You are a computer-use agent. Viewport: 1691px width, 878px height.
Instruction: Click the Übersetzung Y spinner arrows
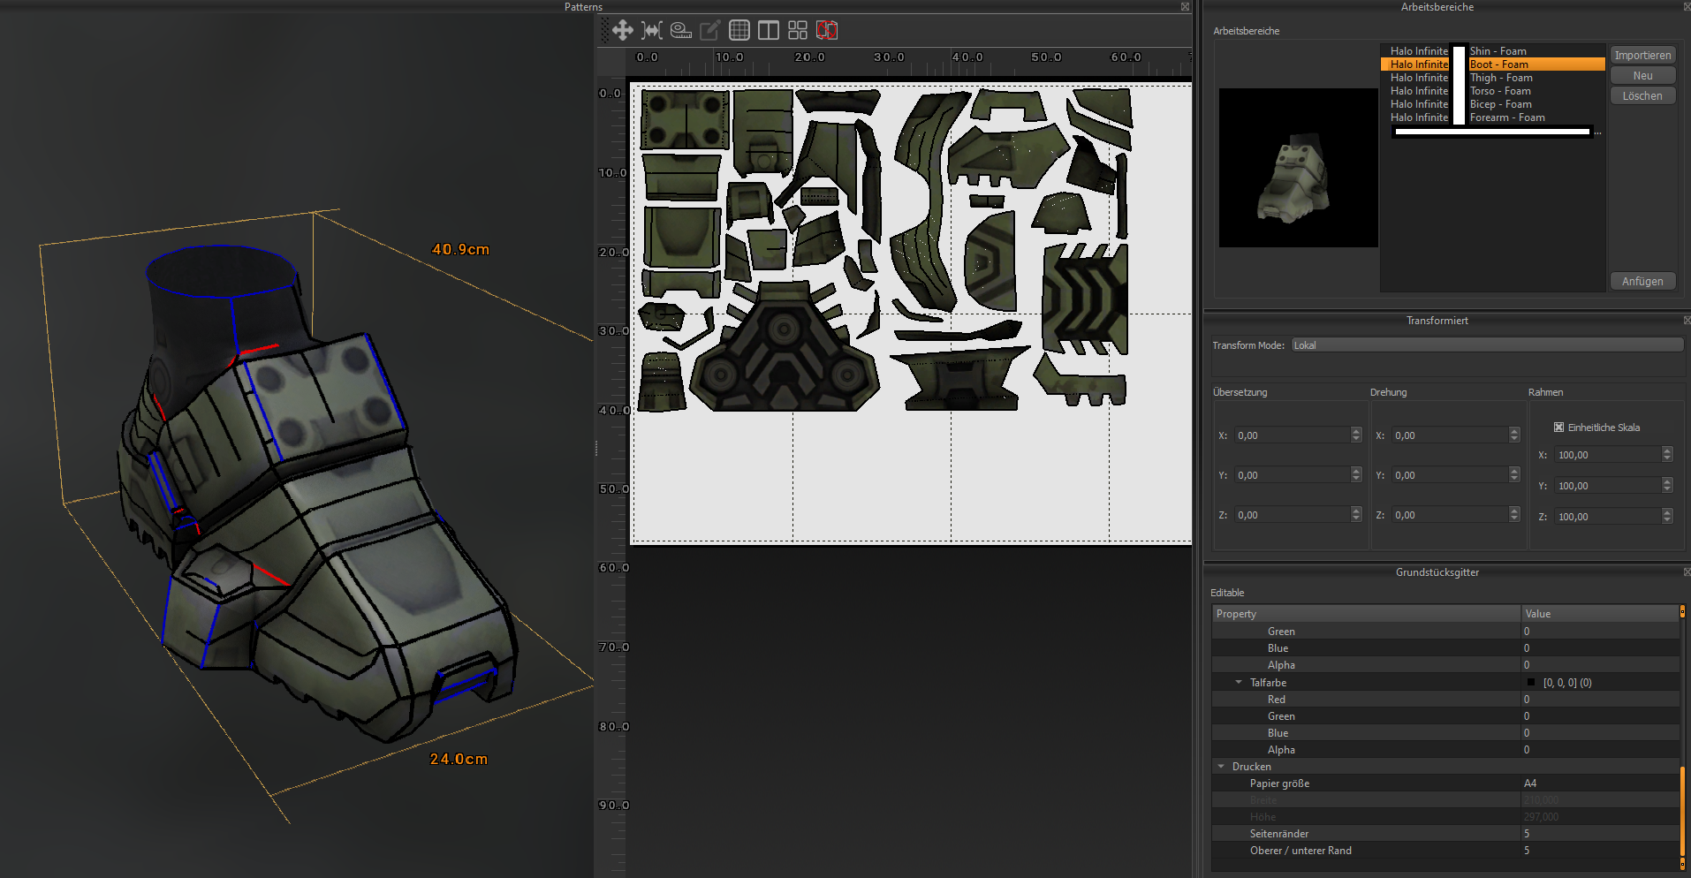1356,475
